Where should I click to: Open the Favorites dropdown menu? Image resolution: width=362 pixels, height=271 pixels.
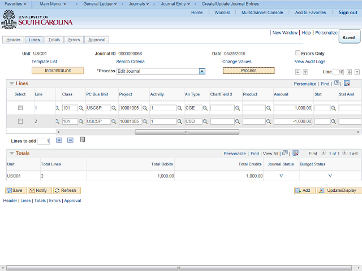click(x=15, y=4)
